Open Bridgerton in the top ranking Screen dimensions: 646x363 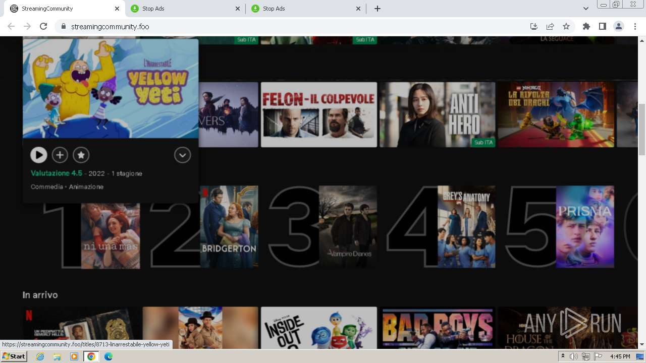229,227
